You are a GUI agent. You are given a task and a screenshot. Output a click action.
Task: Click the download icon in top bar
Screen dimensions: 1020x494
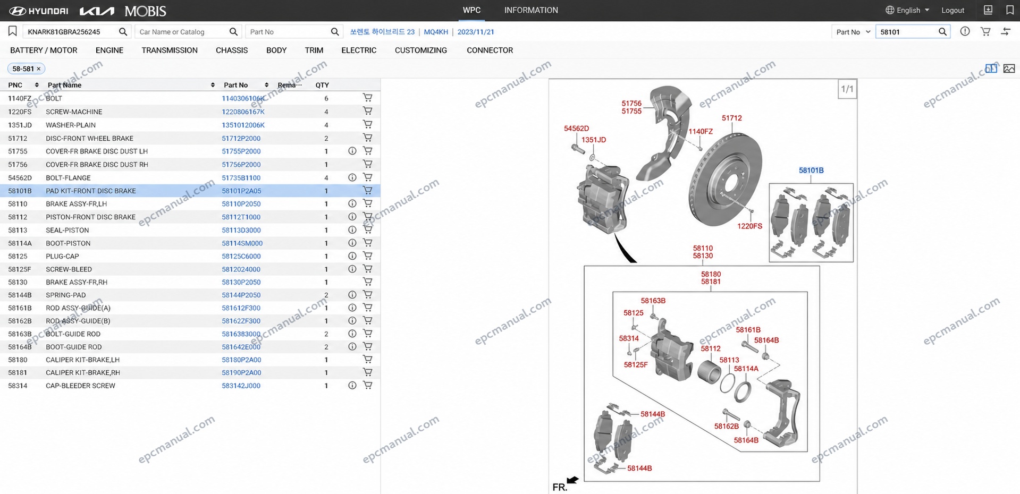[x=988, y=10]
